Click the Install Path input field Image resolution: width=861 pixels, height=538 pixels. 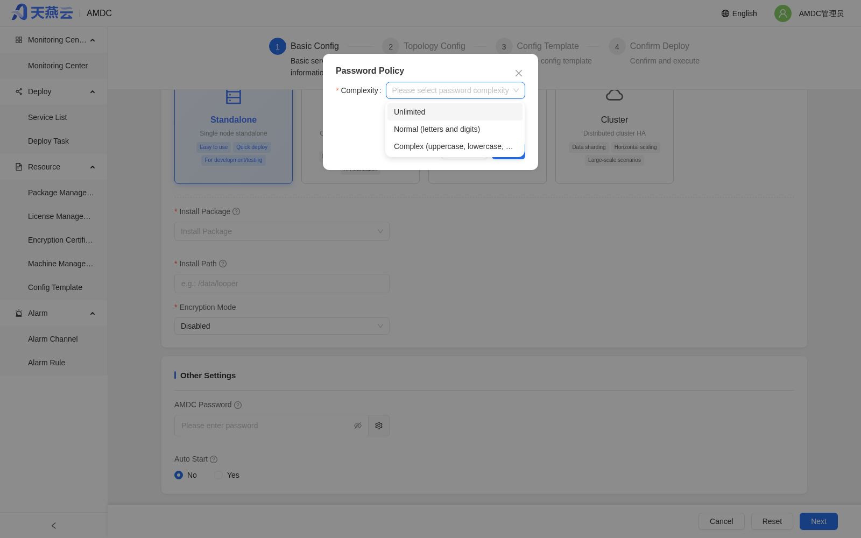tap(282, 284)
